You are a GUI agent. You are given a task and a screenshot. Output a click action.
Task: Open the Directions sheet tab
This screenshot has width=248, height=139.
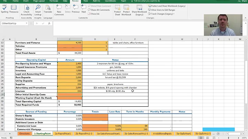tap(24, 133)
